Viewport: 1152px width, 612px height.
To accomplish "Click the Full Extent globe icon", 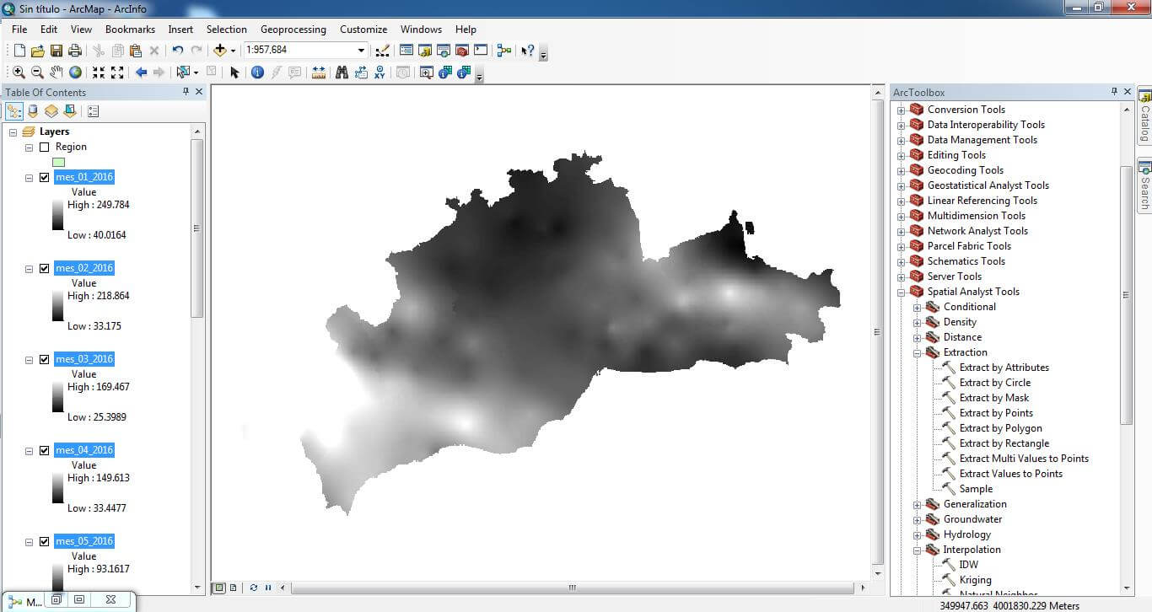I will point(75,72).
